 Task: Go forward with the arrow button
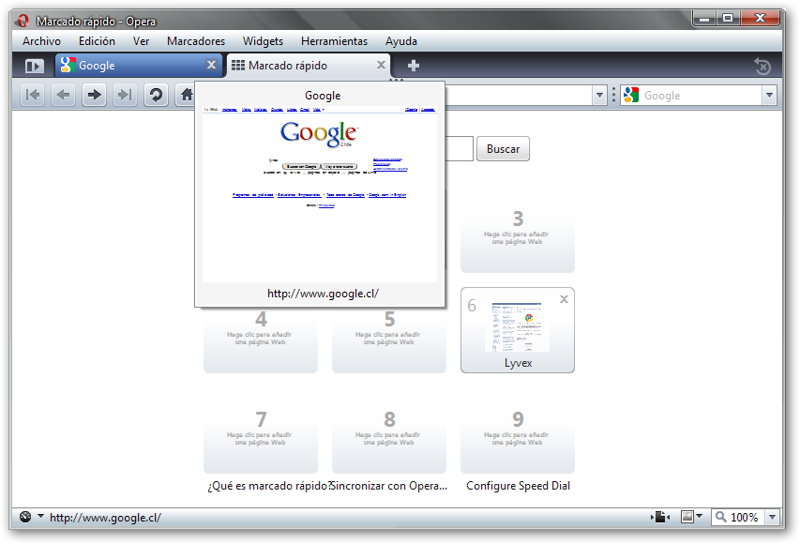click(x=94, y=95)
